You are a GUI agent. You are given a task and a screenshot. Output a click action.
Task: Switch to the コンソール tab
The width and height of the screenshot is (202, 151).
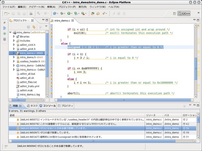[48, 106]
